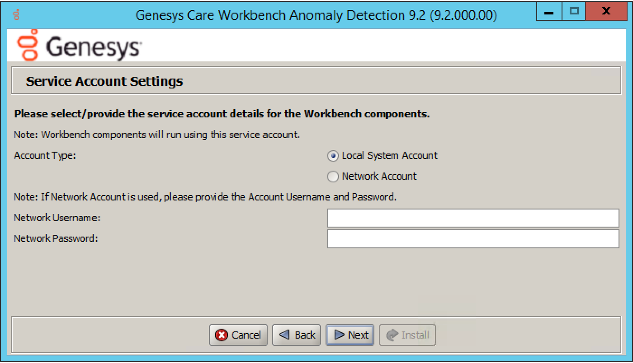The image size is (633, 363).
Task: Click the red X icon on the Cancel button
Action: click(x=222, y=335)
